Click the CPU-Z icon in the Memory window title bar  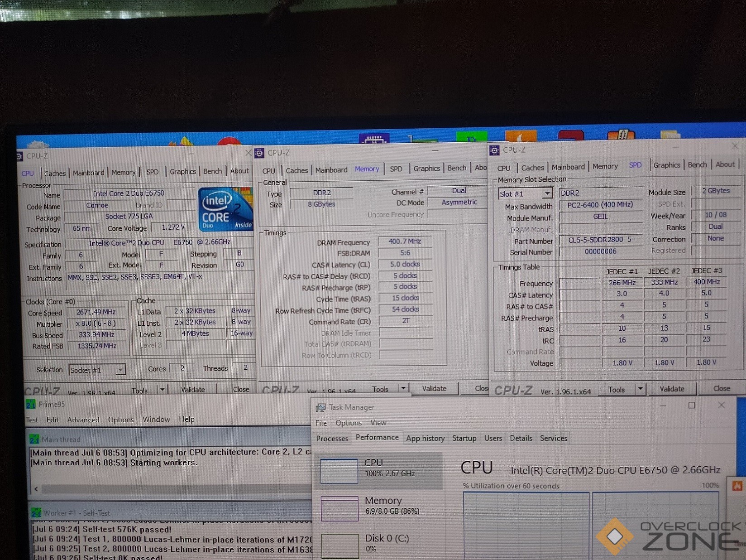pyautogui.click(x=259, y=153)
